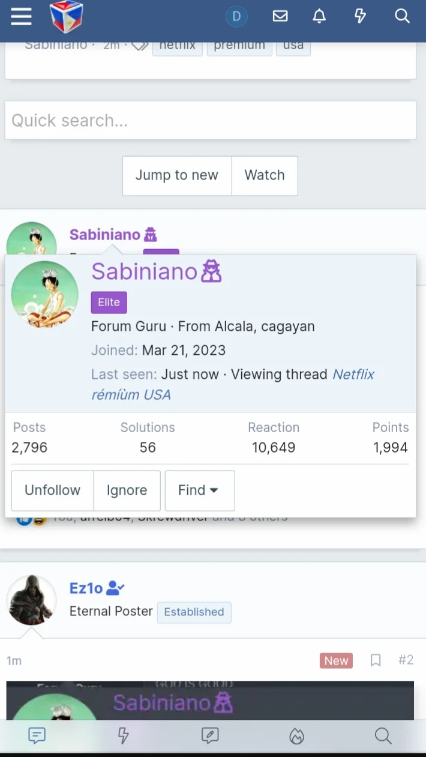
Task: Open Ez1o's profile avatar
Action: pyautogui.click(x=31, y=600)
